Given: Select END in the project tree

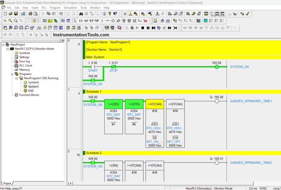Looking at the screenshot, I should [x=31, y=91].
